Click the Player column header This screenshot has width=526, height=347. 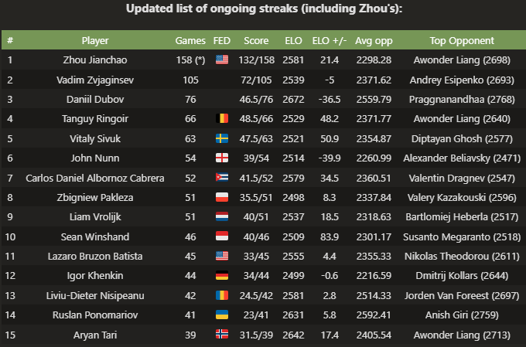pos(95,40)
